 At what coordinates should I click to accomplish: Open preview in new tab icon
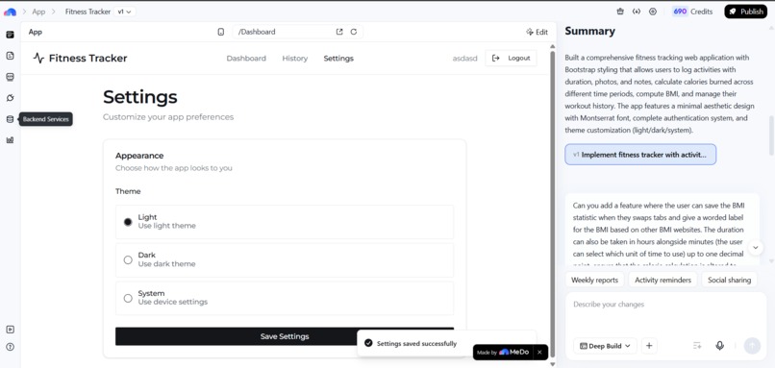pos(339,32)
